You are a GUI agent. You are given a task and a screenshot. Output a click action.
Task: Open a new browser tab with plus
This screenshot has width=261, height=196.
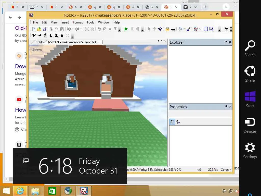point(205,7)
